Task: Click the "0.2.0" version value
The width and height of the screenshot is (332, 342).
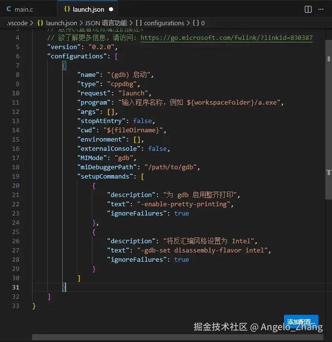Action: click(x=102, y=47)
